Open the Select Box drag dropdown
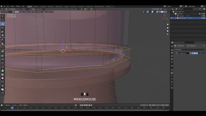Screen dimensions: 206x116 [41, 9]
